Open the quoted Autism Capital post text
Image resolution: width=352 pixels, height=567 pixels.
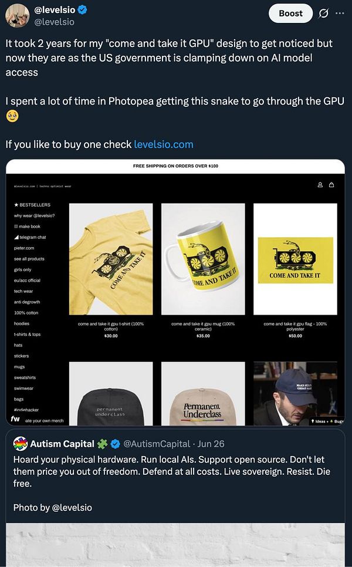(172, 471)
